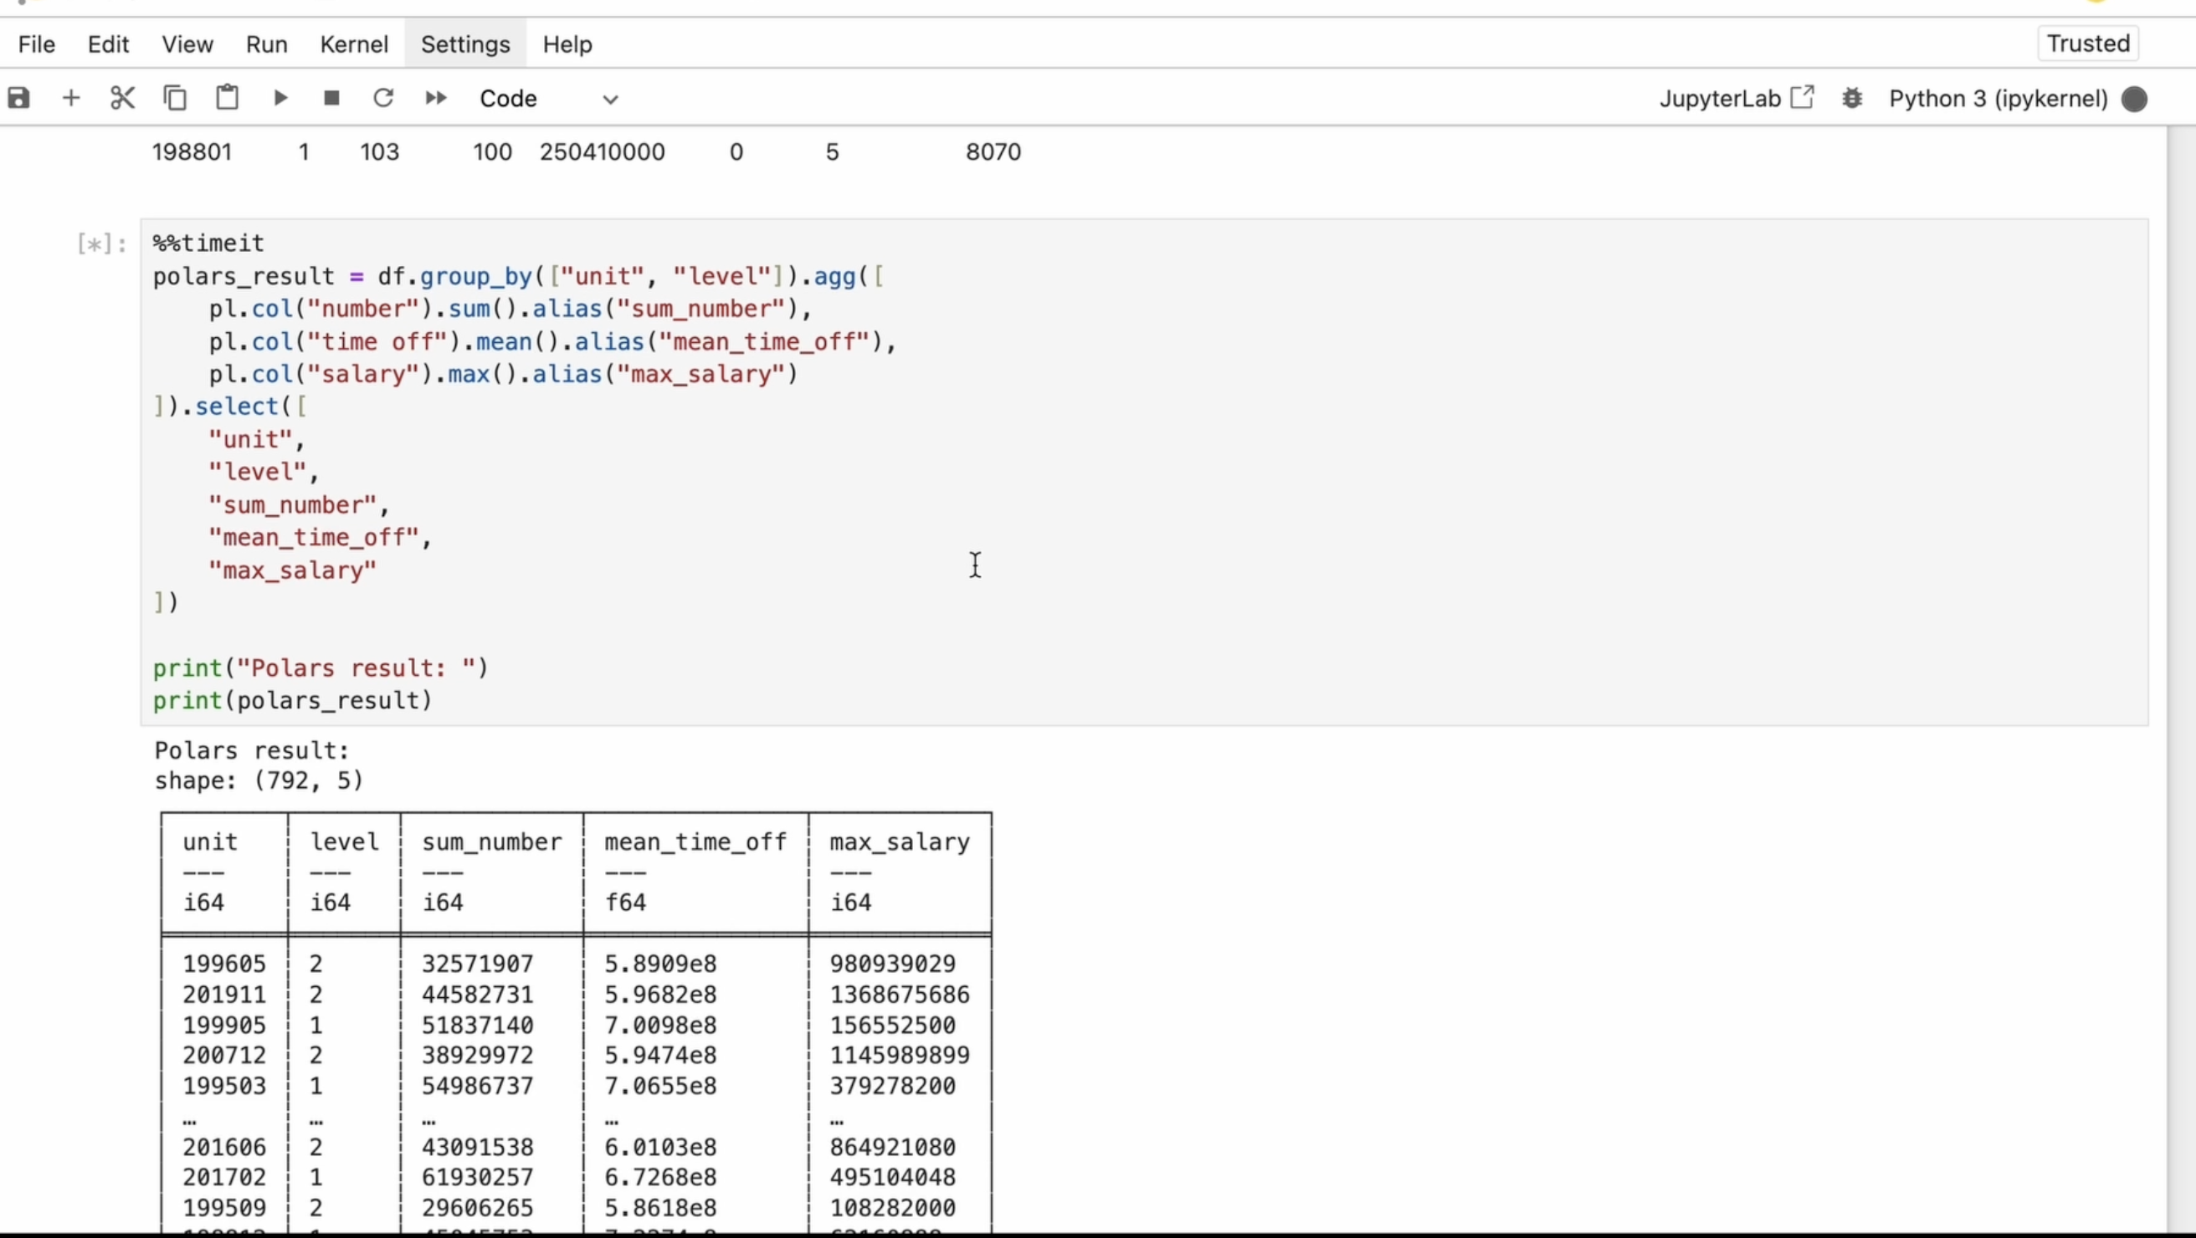Viewport: 2196px width, 1238px height.
Task: Restart and run all cells with the fast-forward icon
Action: (x=436, y=98)
